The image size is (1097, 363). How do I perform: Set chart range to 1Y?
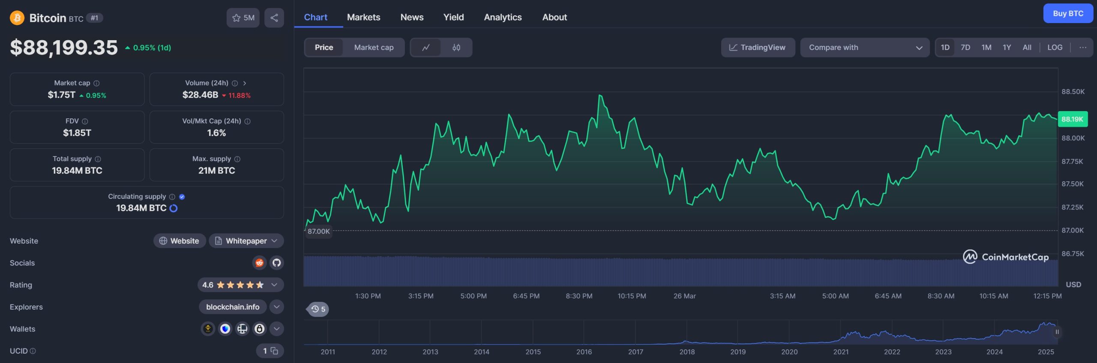pos(1007,47)
